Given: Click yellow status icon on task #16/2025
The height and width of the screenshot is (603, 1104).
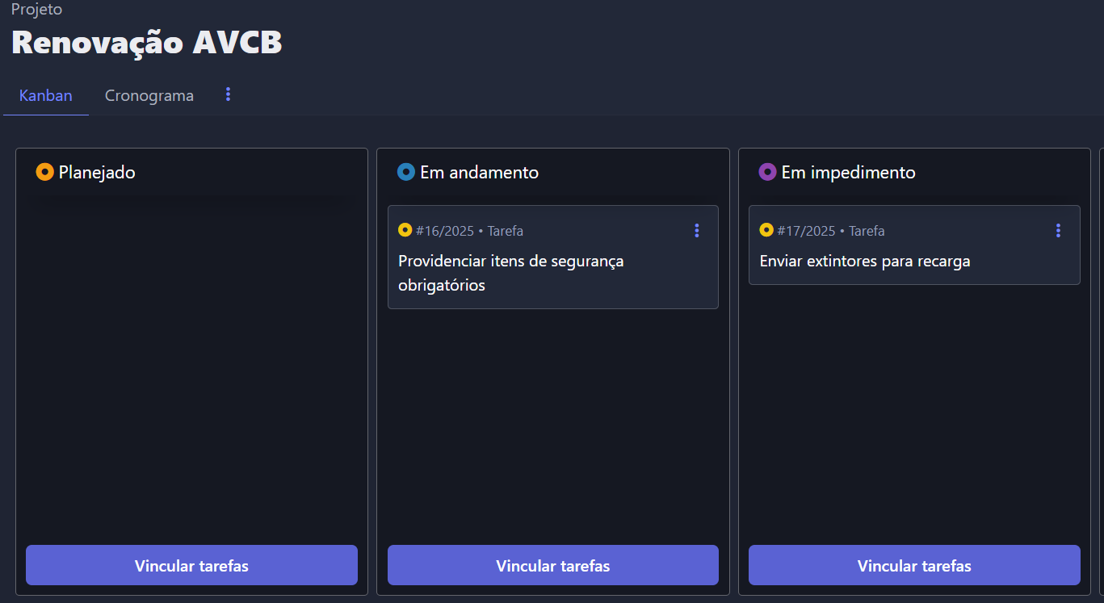Looking at the screenshot, I should click(405, 230).
